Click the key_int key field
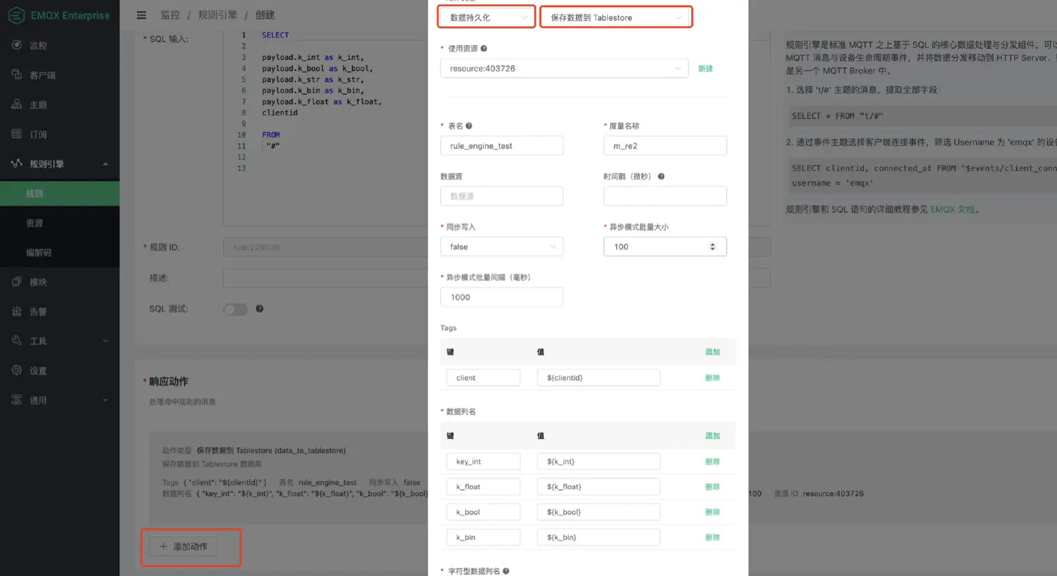Screen dimensions: 1057x576 pos(483,461)
